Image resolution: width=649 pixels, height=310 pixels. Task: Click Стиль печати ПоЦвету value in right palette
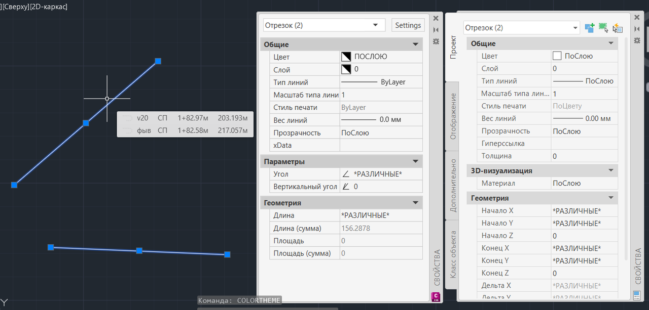point(585,106)
